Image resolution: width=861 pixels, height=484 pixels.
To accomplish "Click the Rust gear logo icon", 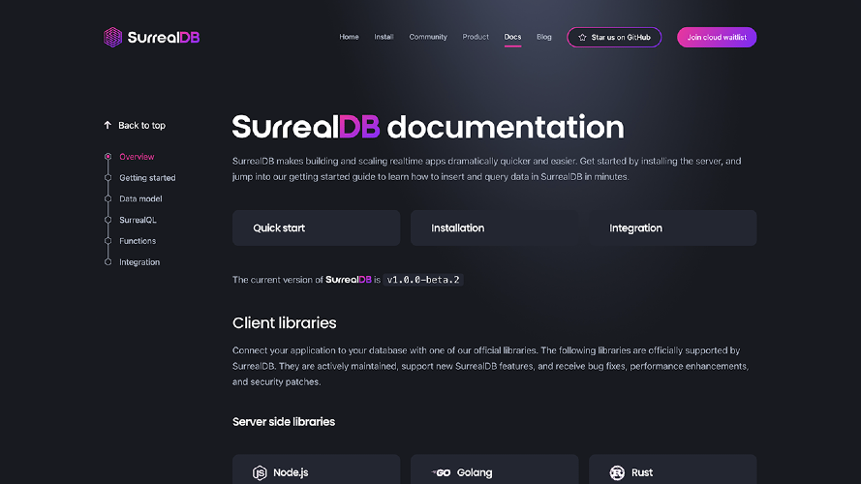I will click(617, 472).
